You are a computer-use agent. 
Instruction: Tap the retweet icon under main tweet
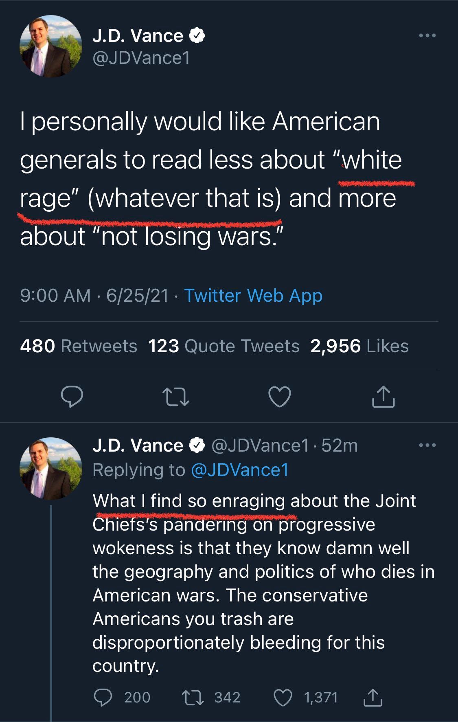click(175, 397)
